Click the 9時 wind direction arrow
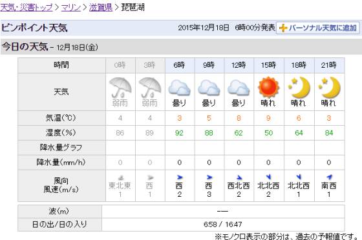Viewport: 362px width, 240px height. pyautogui.click(x=209, y=177)
